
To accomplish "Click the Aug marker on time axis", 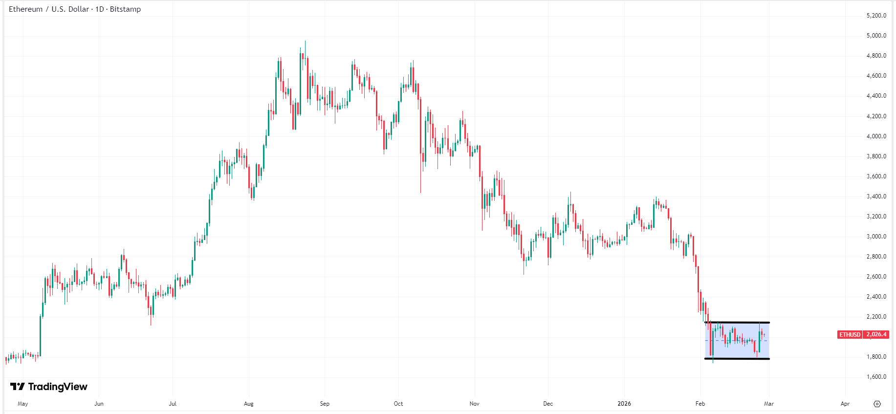I will pos(248,404).
